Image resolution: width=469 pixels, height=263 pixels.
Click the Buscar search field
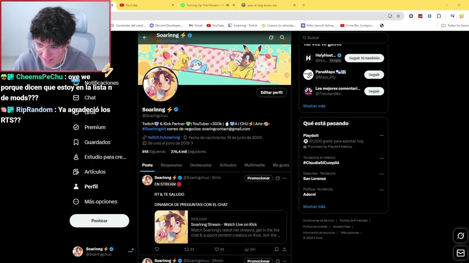[x=344, y=38]
